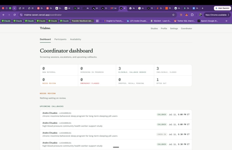Screen dimensions: 232x150
Task: Switch to the GitHub 'Ar' browser tab
Action: pos(86,8)
